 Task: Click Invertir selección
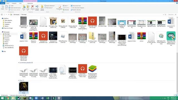tap(76, 10)
